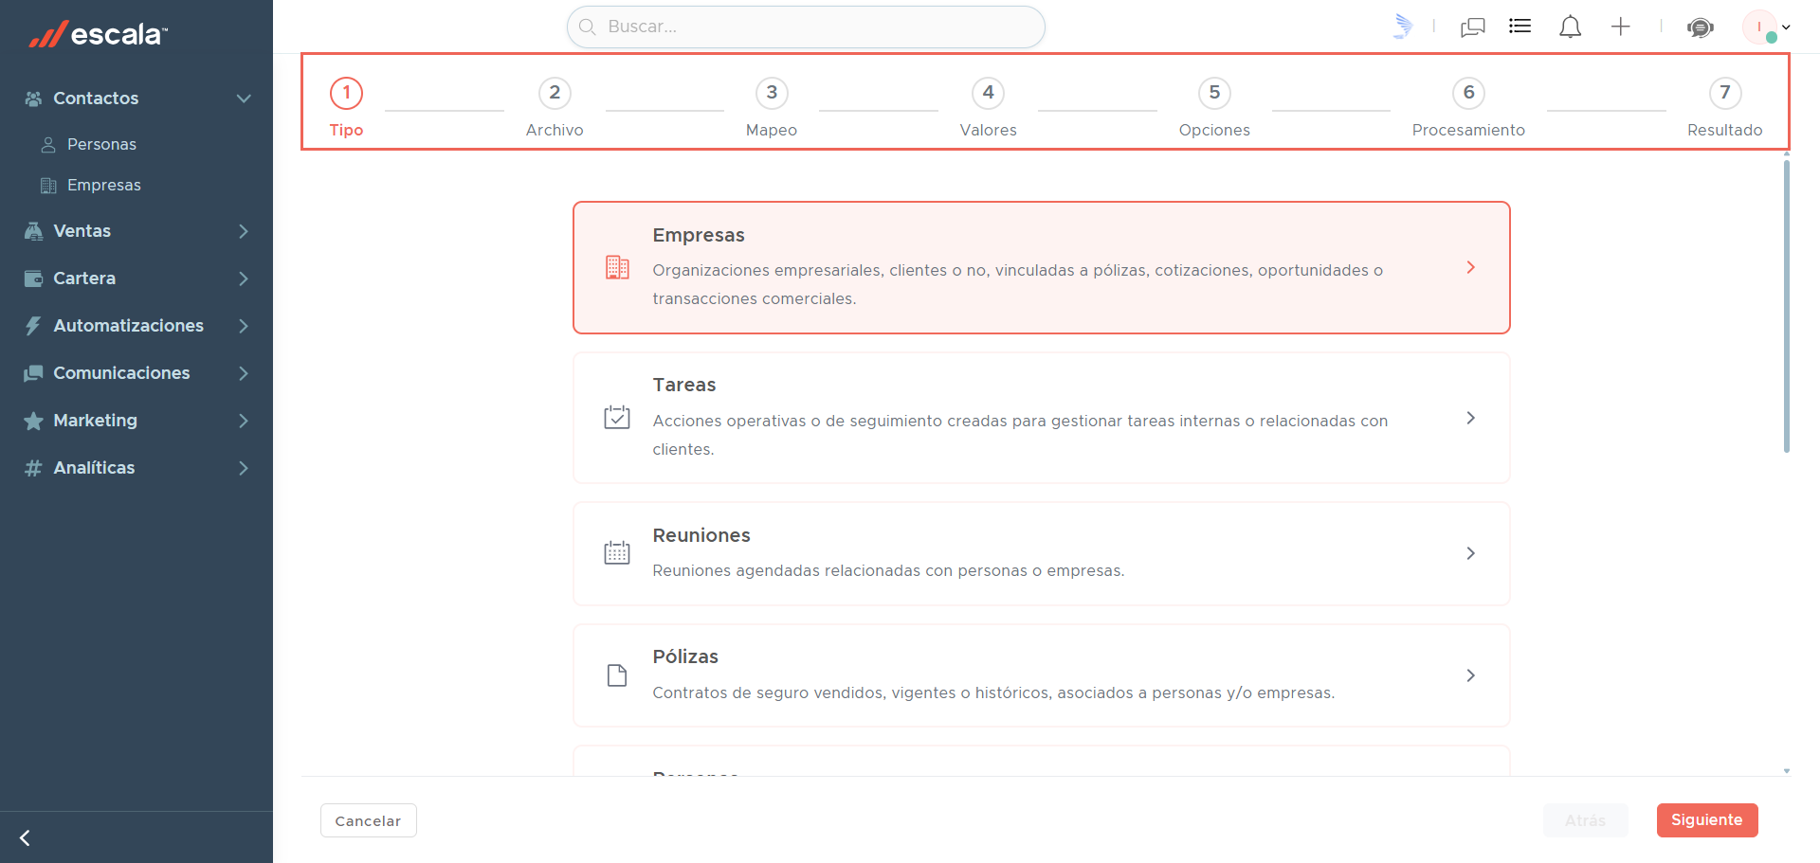Click the chevron on the Reuniones card
This screenshot has width=1820, height=863.
(x=1470, y=553)
